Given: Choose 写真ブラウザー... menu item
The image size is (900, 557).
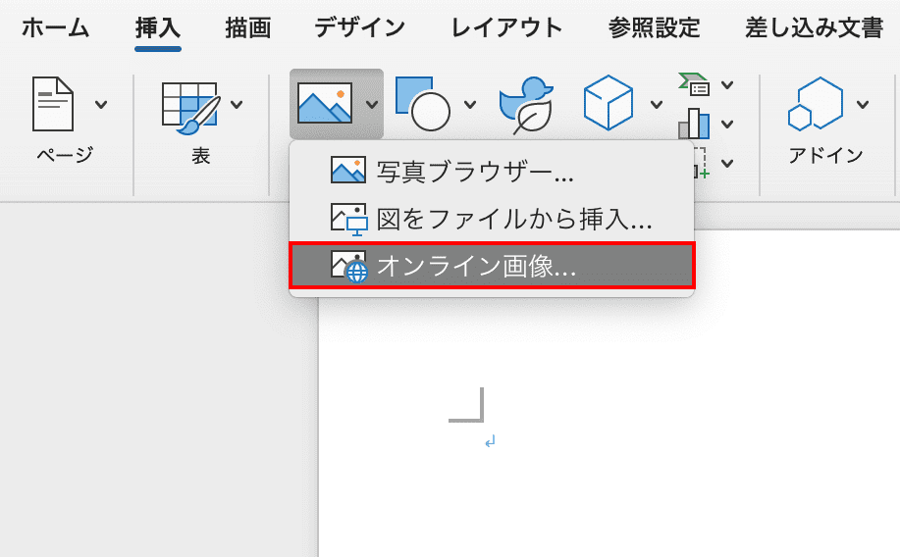Looking at the screenshot, I should click(x=492, y=172).
